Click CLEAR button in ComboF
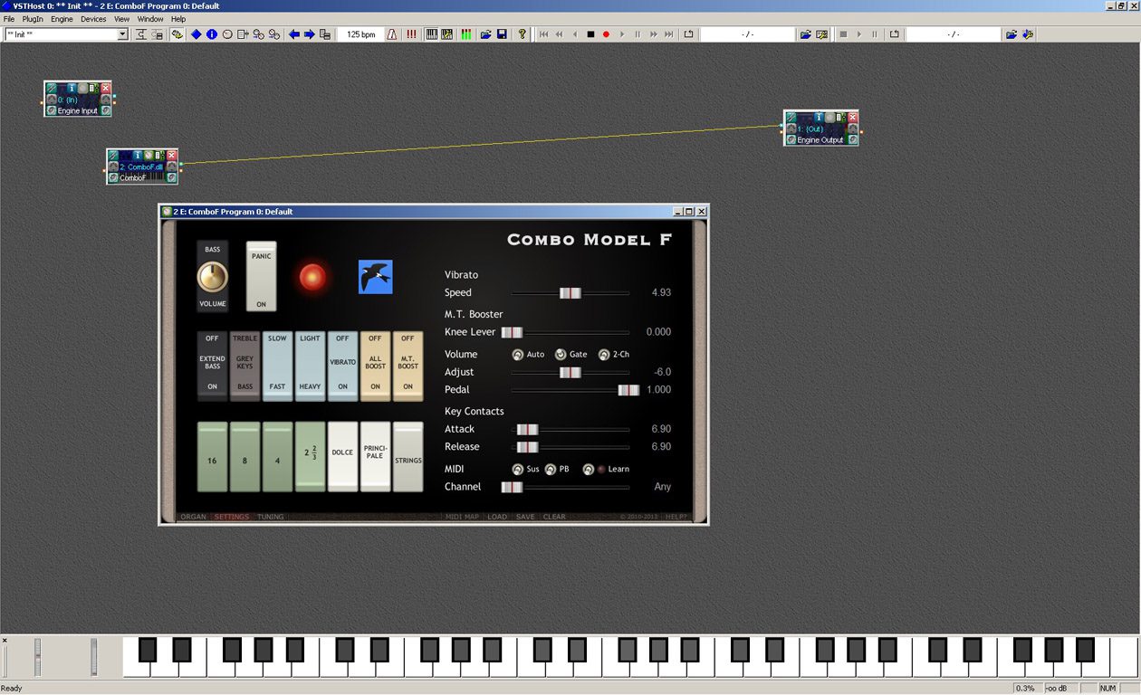Viewport: 1141px width, 695px height. click(554, 517)
